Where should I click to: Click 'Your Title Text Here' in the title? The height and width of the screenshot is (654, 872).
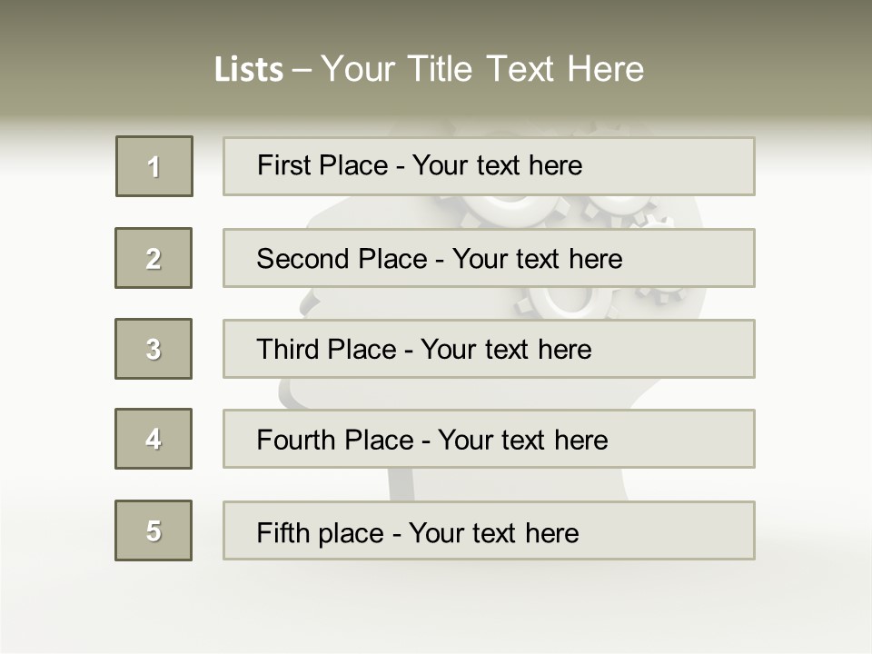coord(482,69)
